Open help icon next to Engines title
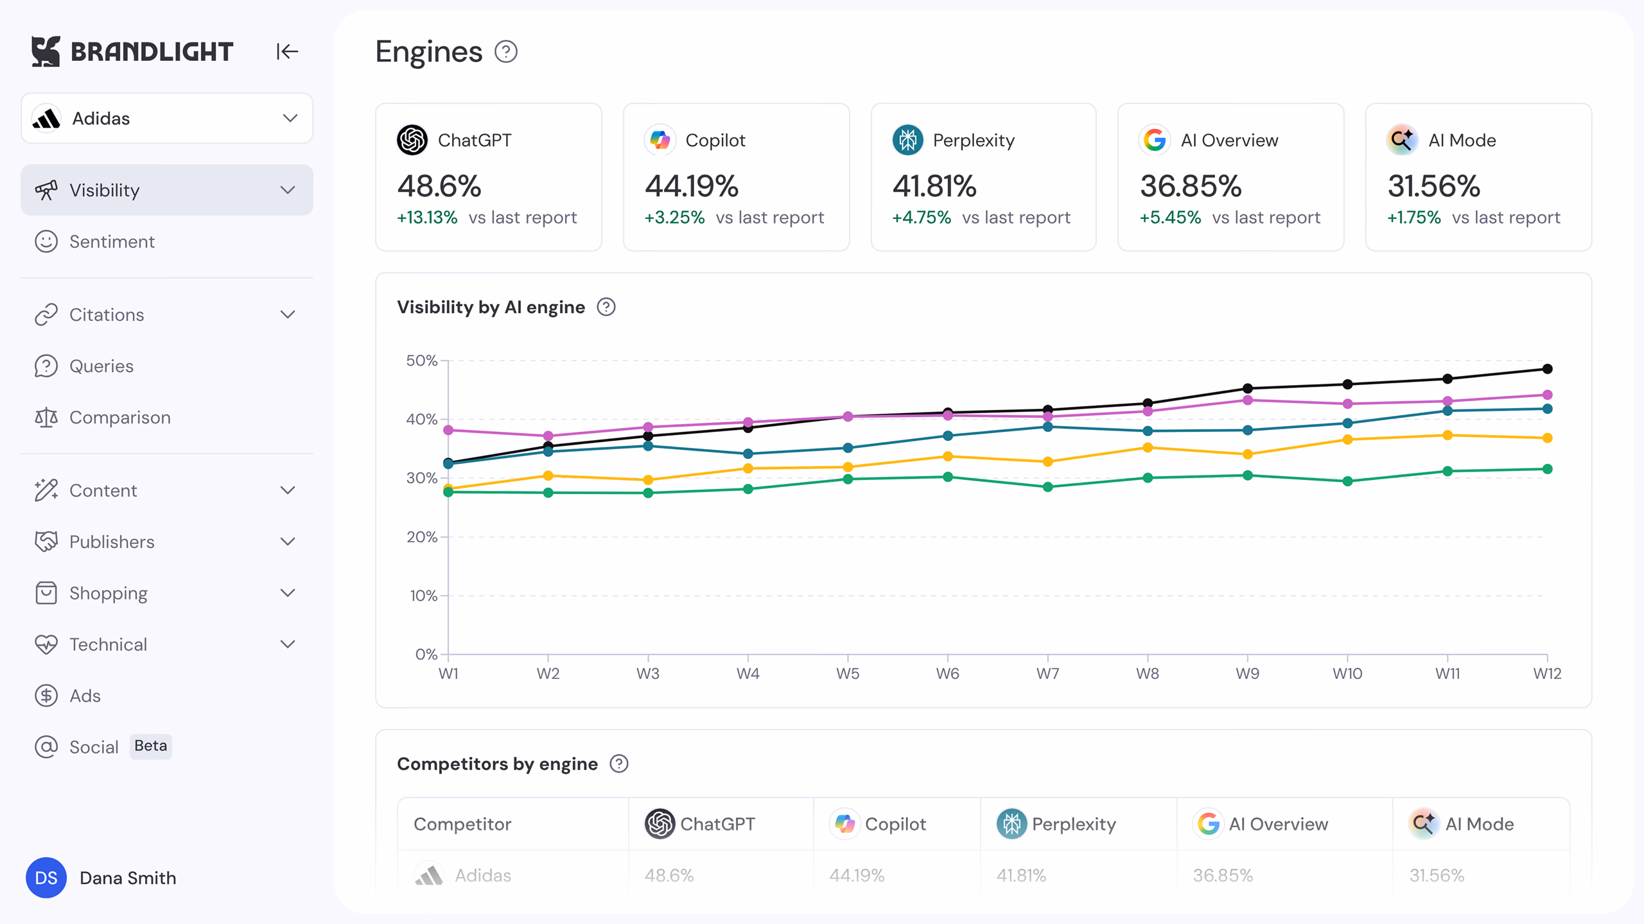The image size is (1644, 924). (506, 51)
